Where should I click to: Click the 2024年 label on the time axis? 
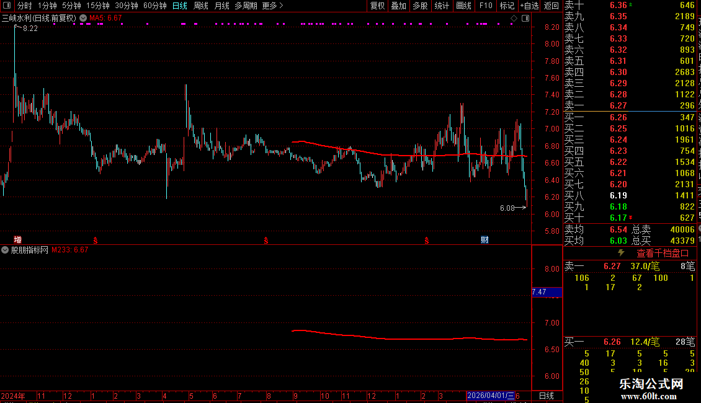(x=13, y=396)
